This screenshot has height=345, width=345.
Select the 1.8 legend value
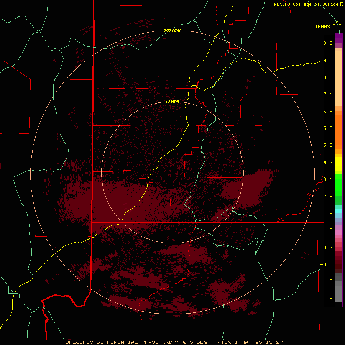pyautogui.click(x=328, y=214)
